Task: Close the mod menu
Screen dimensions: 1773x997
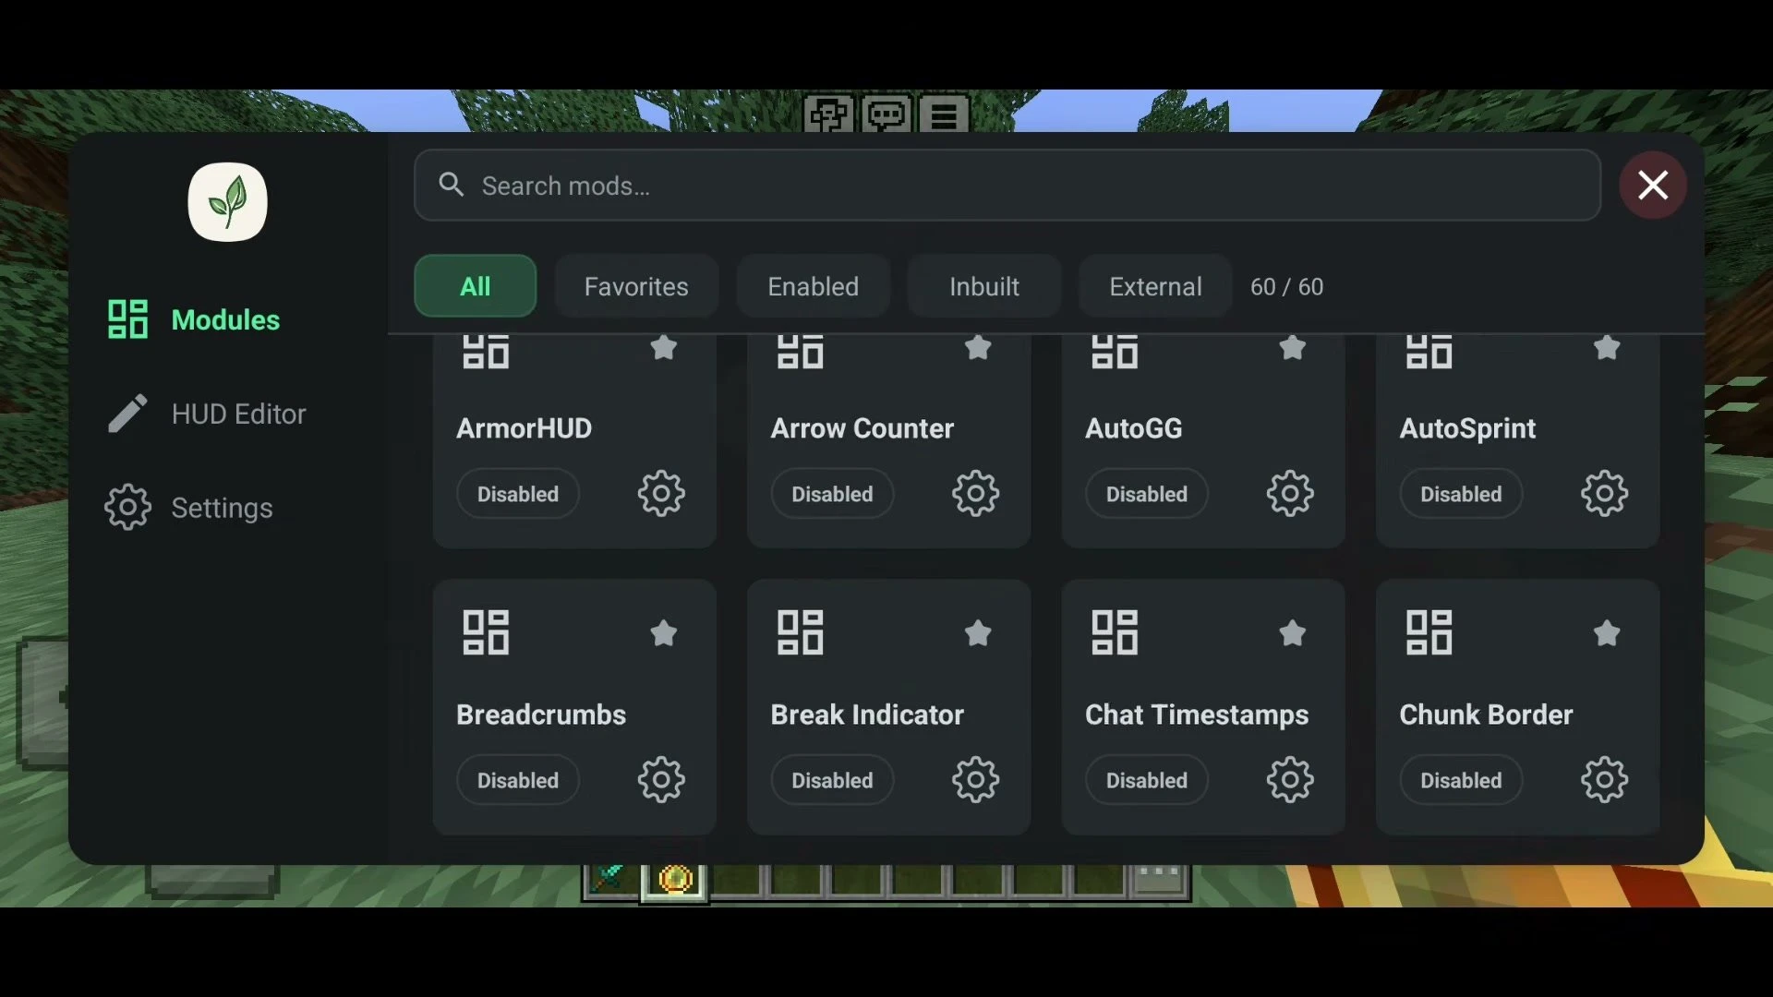Action: coord(1653,185)
